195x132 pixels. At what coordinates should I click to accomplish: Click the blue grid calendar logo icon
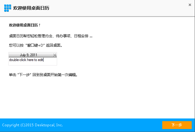7,8
